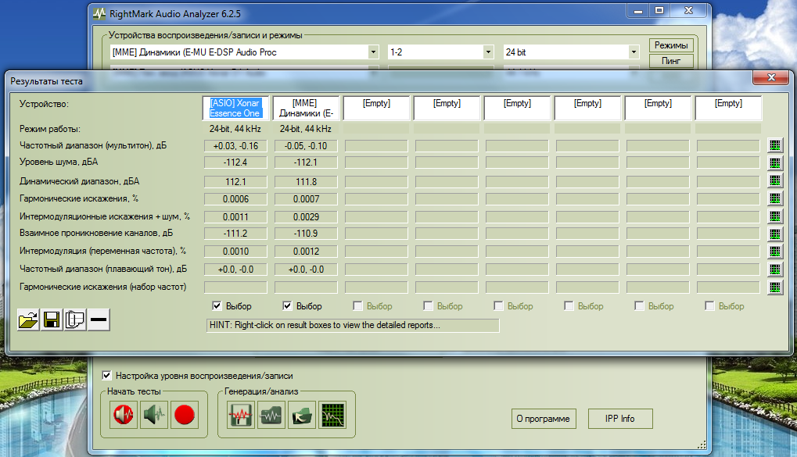The width and height of the screenshot is (797, 457).
Task: Select the +0.03, -0.16 result box
Action: point(235,146)
